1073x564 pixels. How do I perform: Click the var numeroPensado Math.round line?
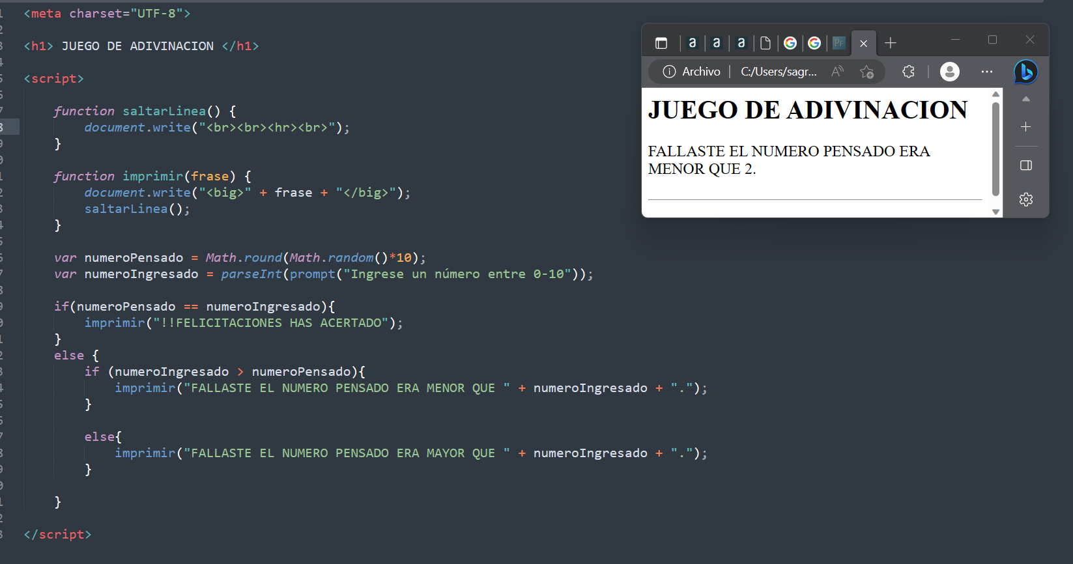point(240,258)
